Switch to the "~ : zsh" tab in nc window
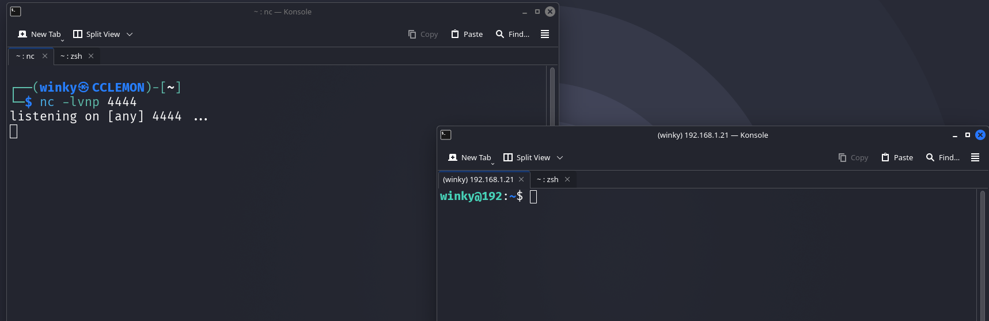989x321 pixels. (71, 56)
